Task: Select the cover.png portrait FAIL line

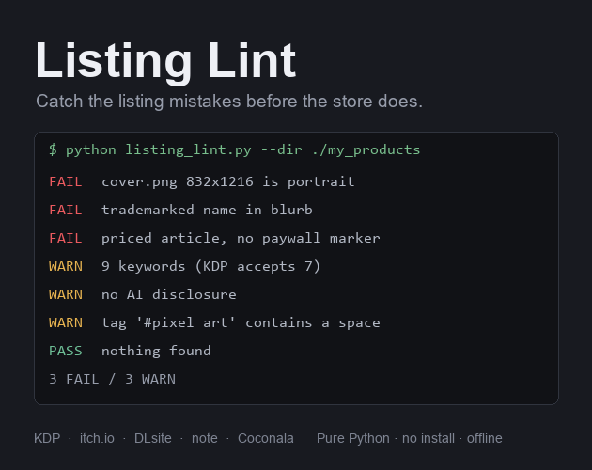Action: [x=202, y=181]
